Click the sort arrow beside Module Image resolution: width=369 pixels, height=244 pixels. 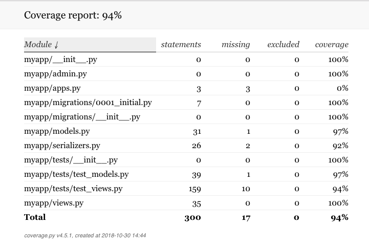56,45
